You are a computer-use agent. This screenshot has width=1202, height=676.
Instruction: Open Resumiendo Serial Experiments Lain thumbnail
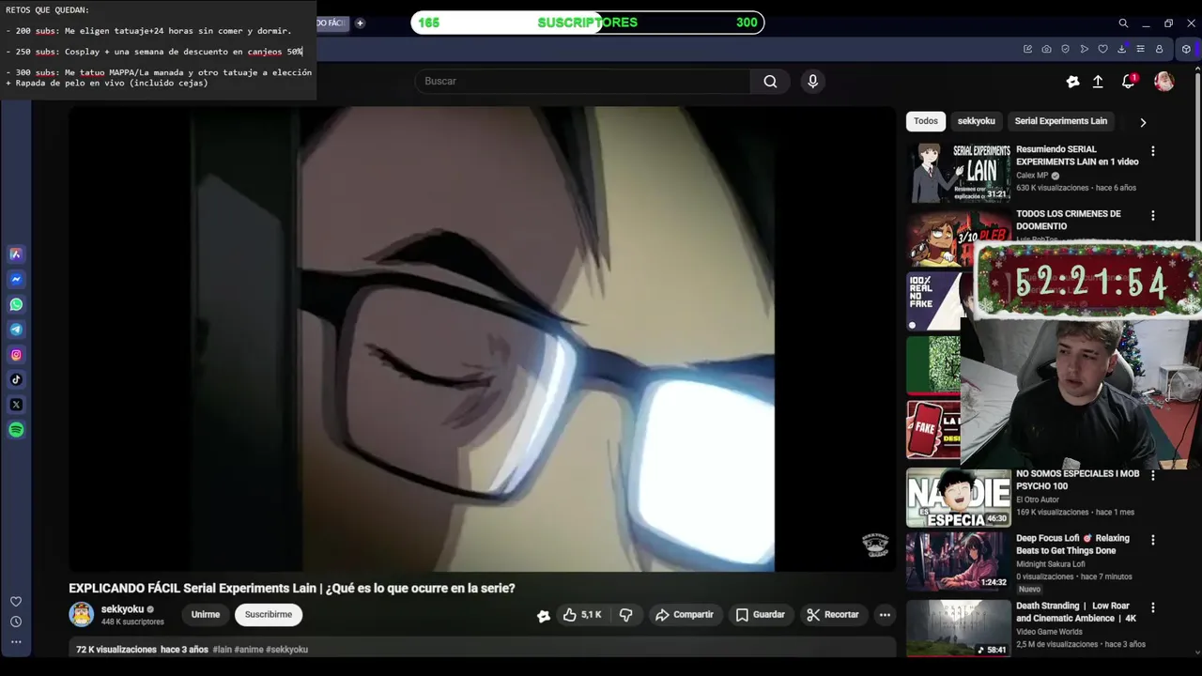click(x=959, y=173)
